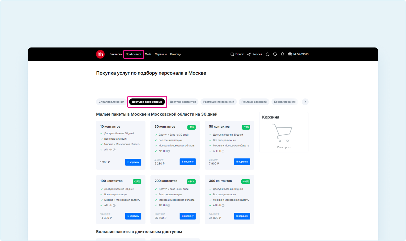Open Сервисы menu item
Screen dimensions: 406x241
pyautogui.click(x=161, y=54)
